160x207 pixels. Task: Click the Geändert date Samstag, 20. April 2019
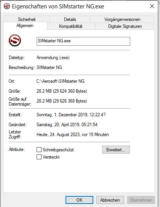coord(58,125)
